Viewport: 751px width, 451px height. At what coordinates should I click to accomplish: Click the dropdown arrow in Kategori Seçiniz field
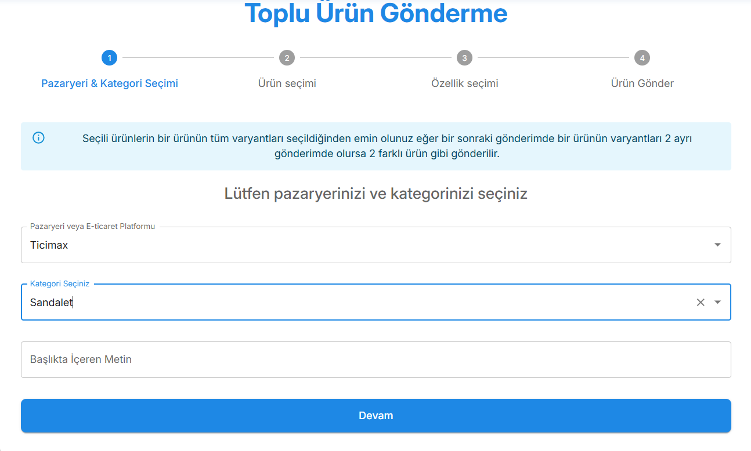tap(716, 301)
